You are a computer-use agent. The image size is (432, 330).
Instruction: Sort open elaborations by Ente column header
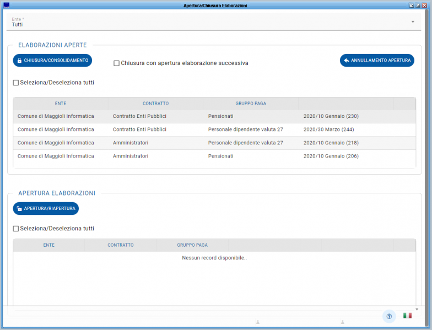coord(61,104)
